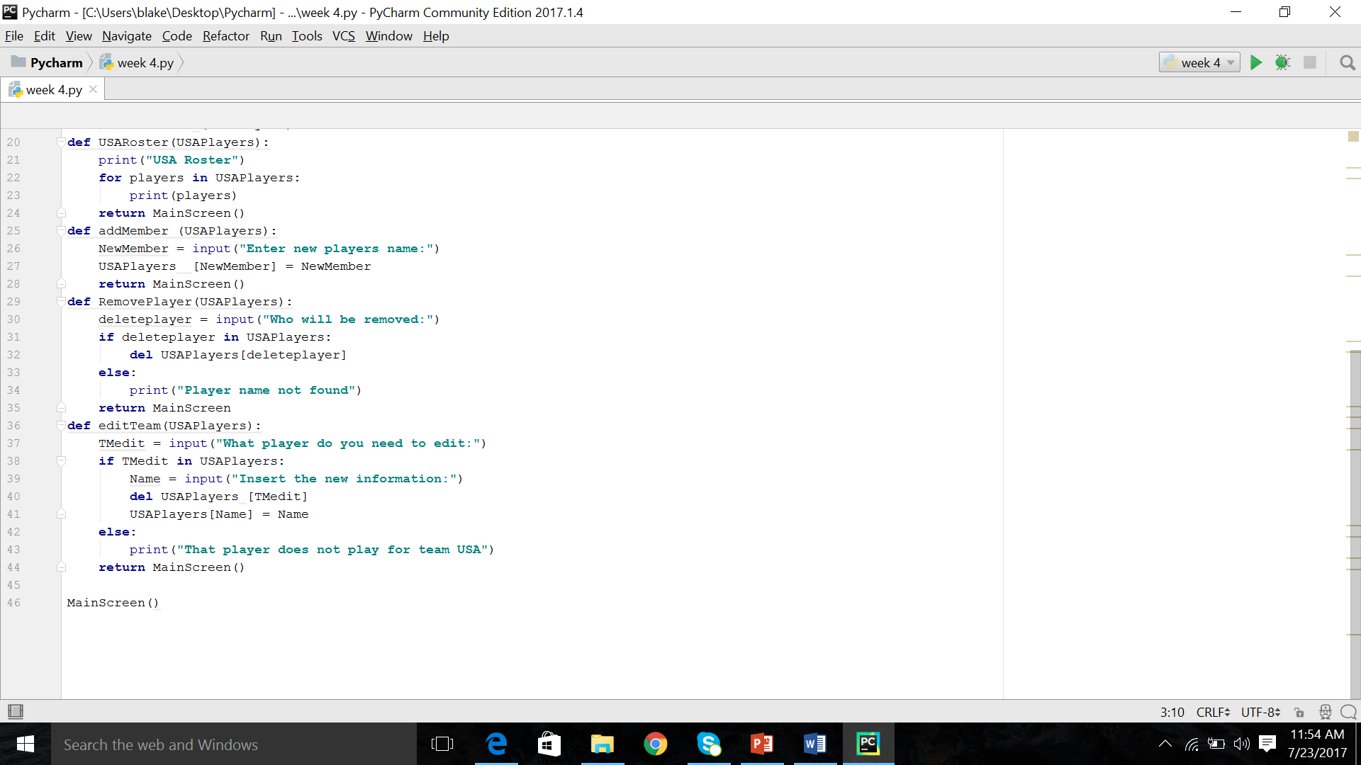1361x765 pixels.
Task: Start debugging with the bug icon
Action: tap(1282, 62)
